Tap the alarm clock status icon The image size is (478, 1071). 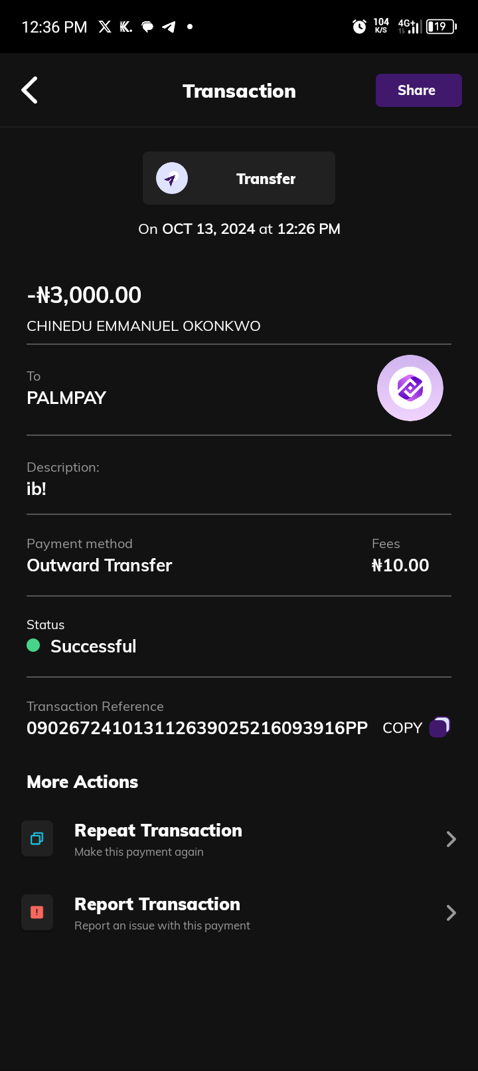point(359,27)
